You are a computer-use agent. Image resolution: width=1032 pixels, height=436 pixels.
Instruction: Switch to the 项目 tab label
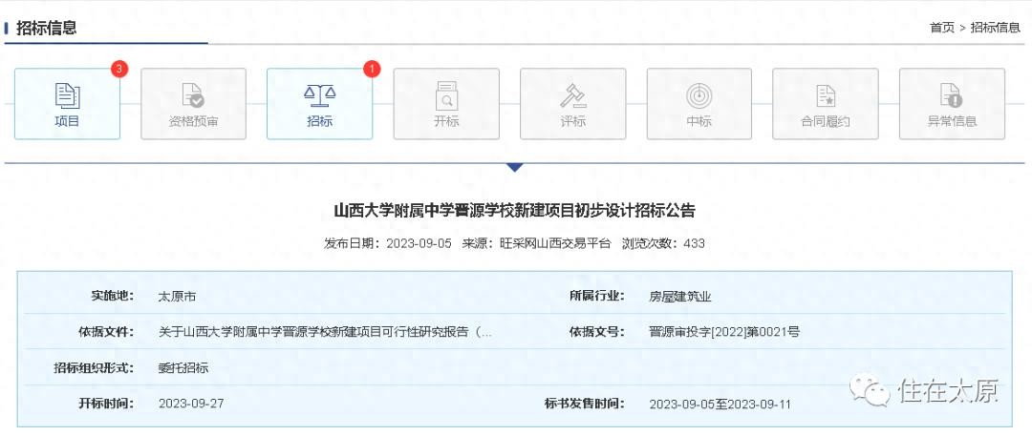[67, 121]
